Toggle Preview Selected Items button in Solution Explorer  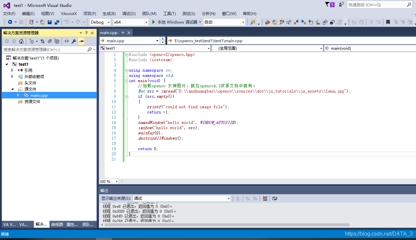81,41
